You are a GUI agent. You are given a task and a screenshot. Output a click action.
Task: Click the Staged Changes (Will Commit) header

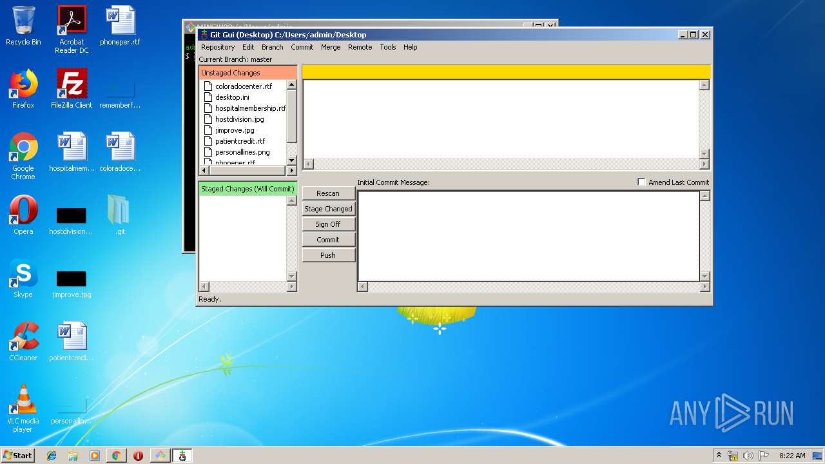pos(248,189)
